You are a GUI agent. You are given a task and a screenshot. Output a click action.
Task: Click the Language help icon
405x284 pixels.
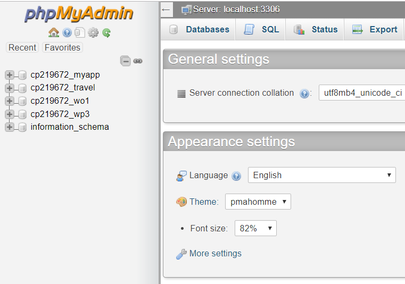[236, 176]
